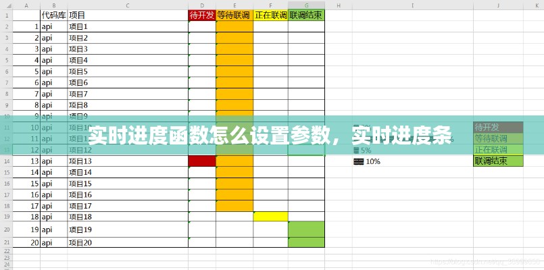Click the 项目 header cell in column C
544x270 pixels.
(x=127, y=15)
